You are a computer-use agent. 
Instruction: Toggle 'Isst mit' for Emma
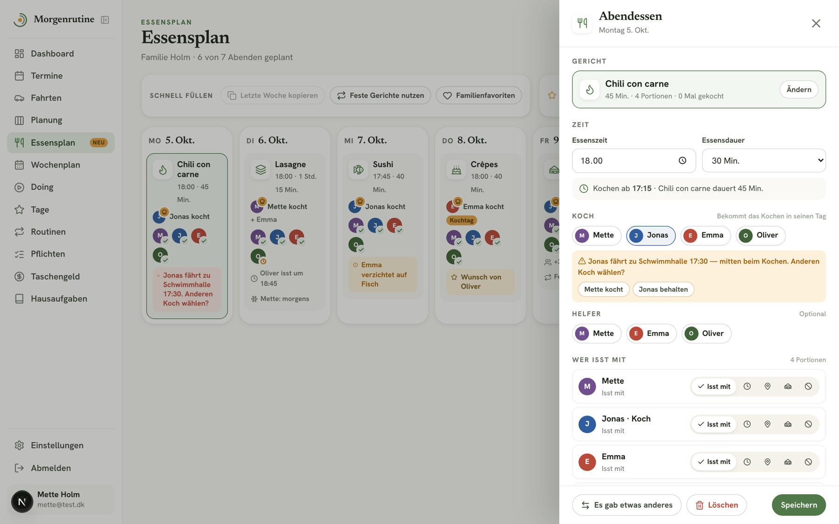coord(714,462)
